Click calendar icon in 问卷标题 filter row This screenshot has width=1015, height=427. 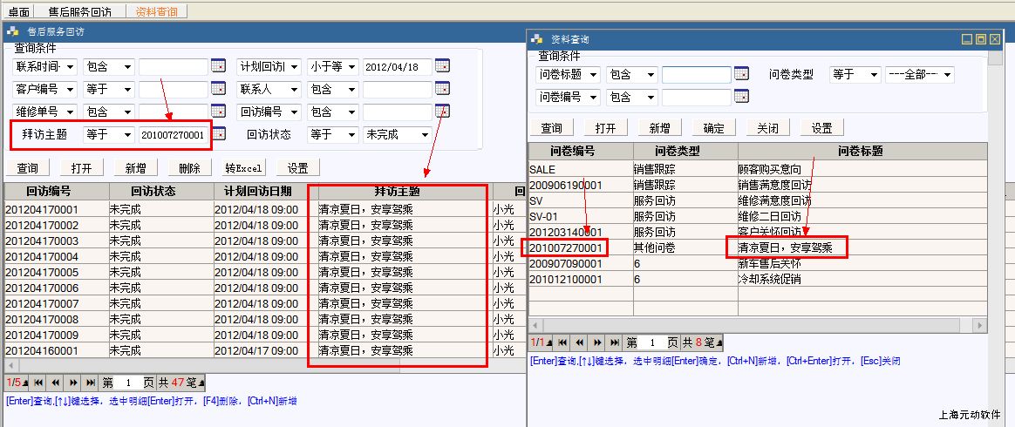741,74
